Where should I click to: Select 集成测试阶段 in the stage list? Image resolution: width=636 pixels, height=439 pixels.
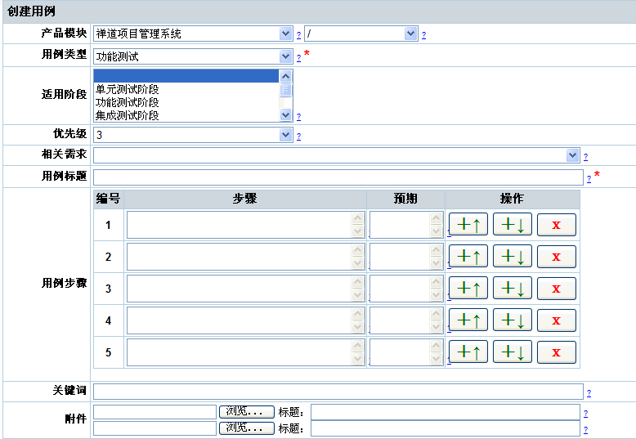click(186, 115)
